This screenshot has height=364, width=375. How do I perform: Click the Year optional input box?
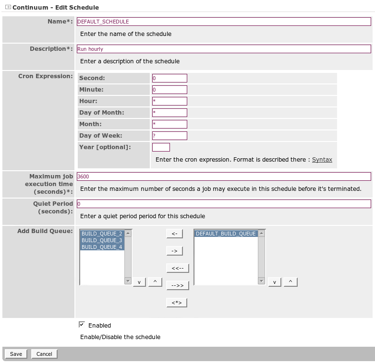point(161,147)
